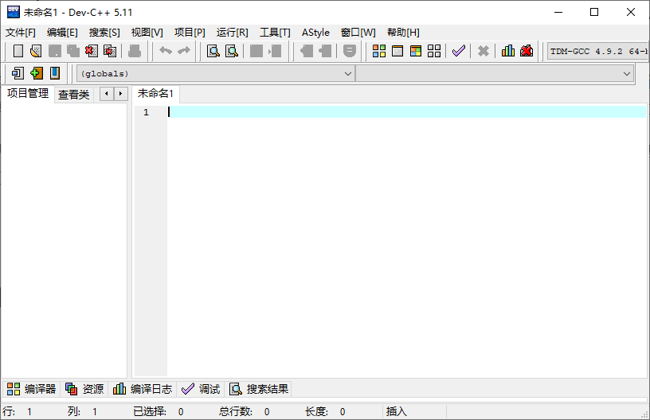Viewport: 650px width, 420px height.
Task: Click the Rebuild all icon
Action: pyautogui.click(x=434, y=51)
